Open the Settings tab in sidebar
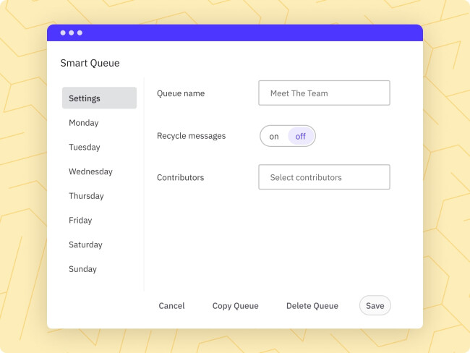The width and height of the screenshot is (470, 353). click(99, 98)
